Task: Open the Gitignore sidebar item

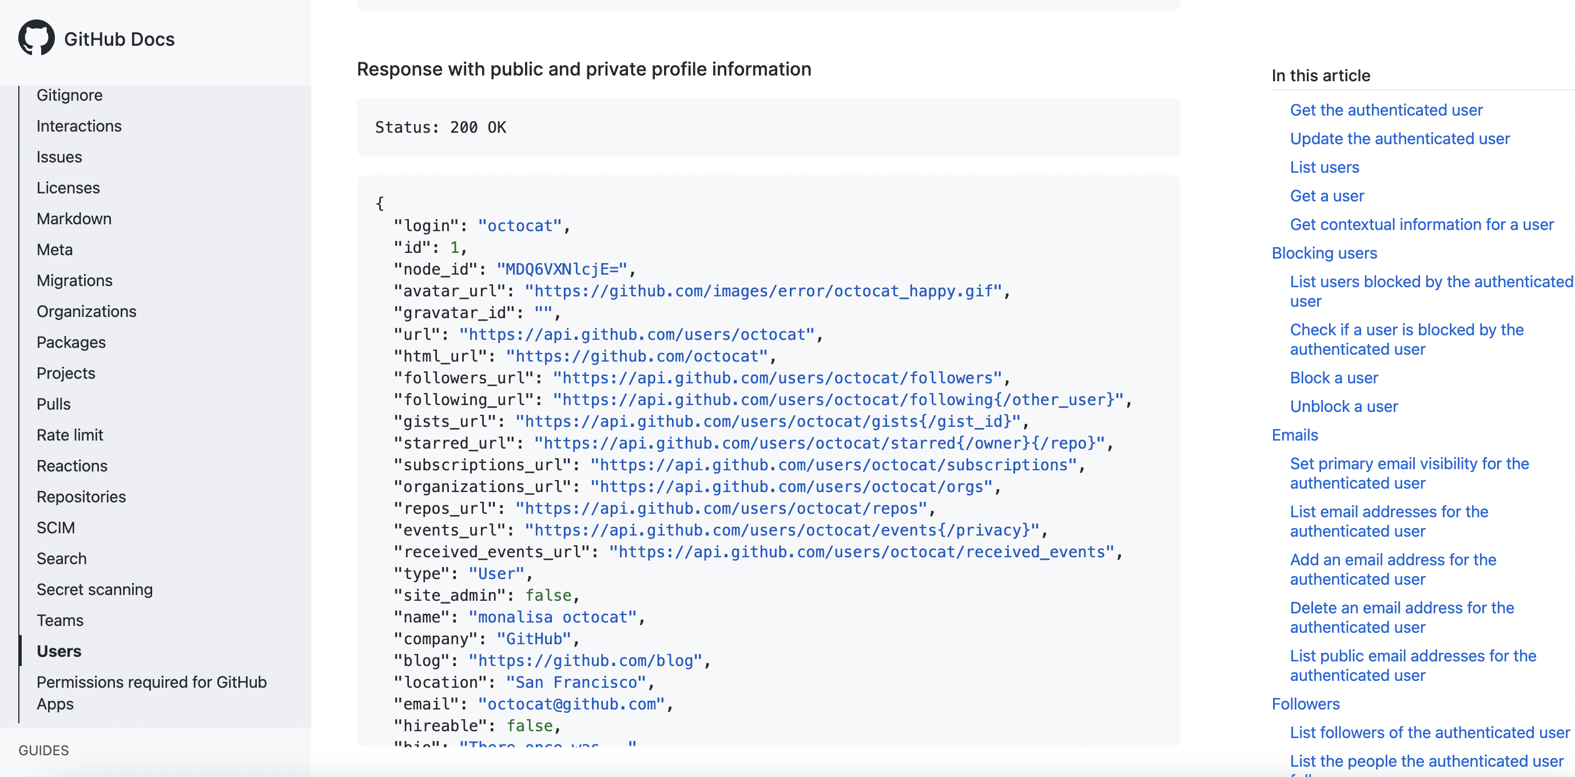Action: tap(70, 95)
